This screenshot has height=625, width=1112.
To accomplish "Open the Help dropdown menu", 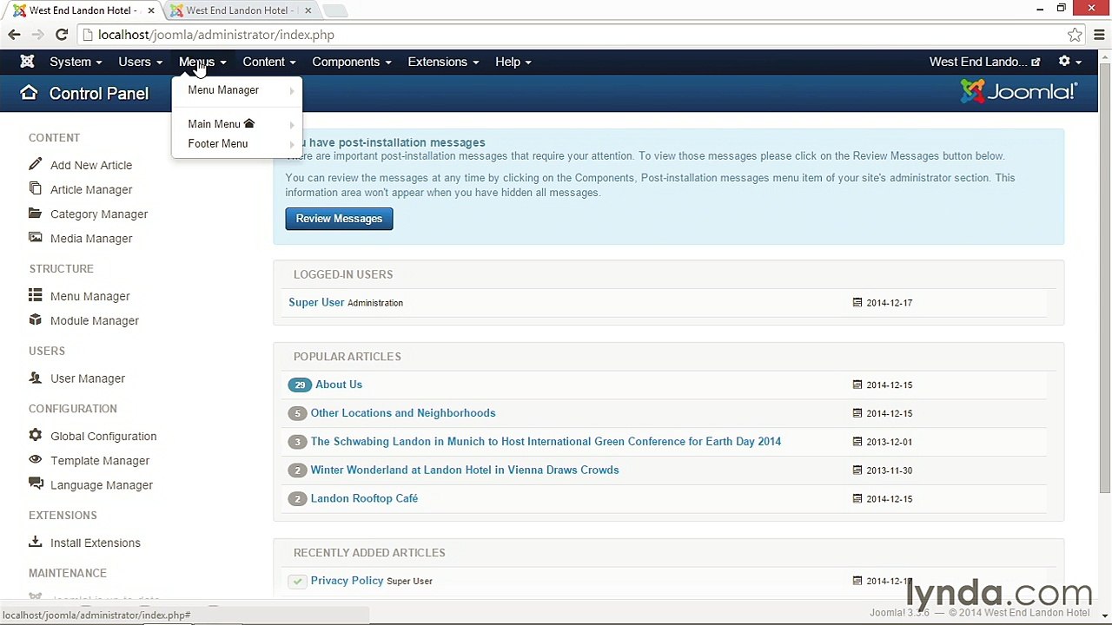I will point(513,62).
